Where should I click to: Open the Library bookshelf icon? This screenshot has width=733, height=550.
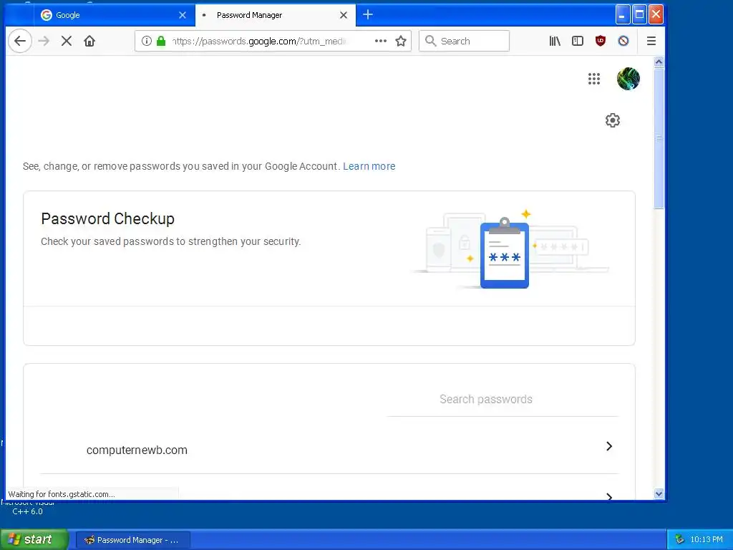(555, 41)
